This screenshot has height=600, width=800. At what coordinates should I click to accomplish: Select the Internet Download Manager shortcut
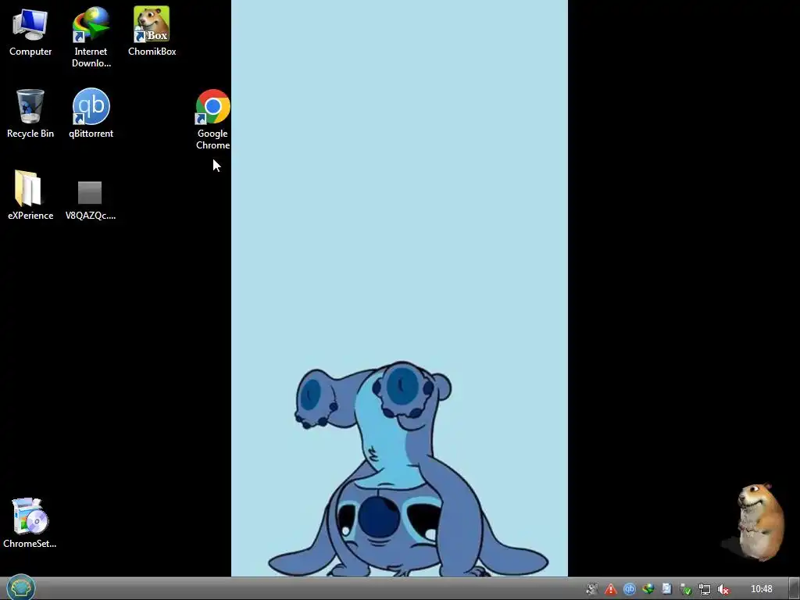pyautogui.click(x=91, y=37)
